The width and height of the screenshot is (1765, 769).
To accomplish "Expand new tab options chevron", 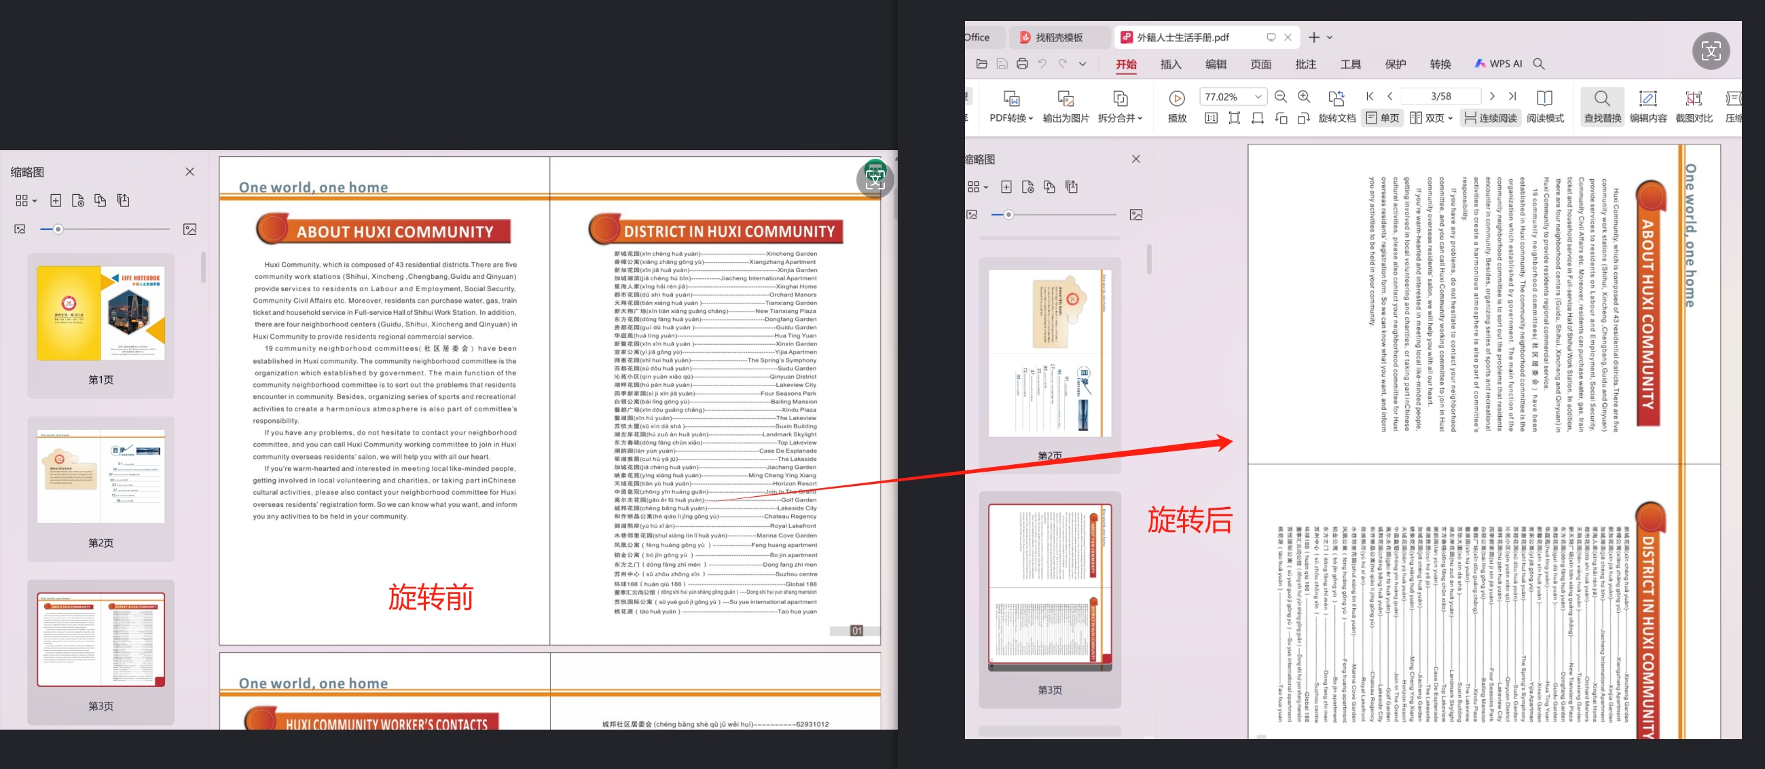I will tap(1329, 37).
